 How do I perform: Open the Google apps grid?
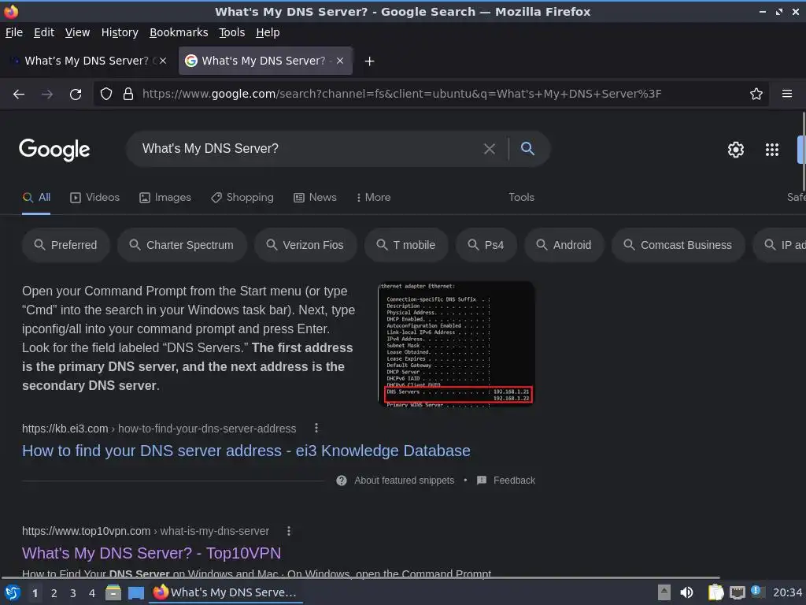point(772,150)
